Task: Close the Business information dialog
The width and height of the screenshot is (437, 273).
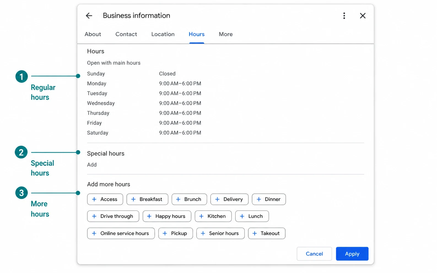Action: [x=363, y=16]
